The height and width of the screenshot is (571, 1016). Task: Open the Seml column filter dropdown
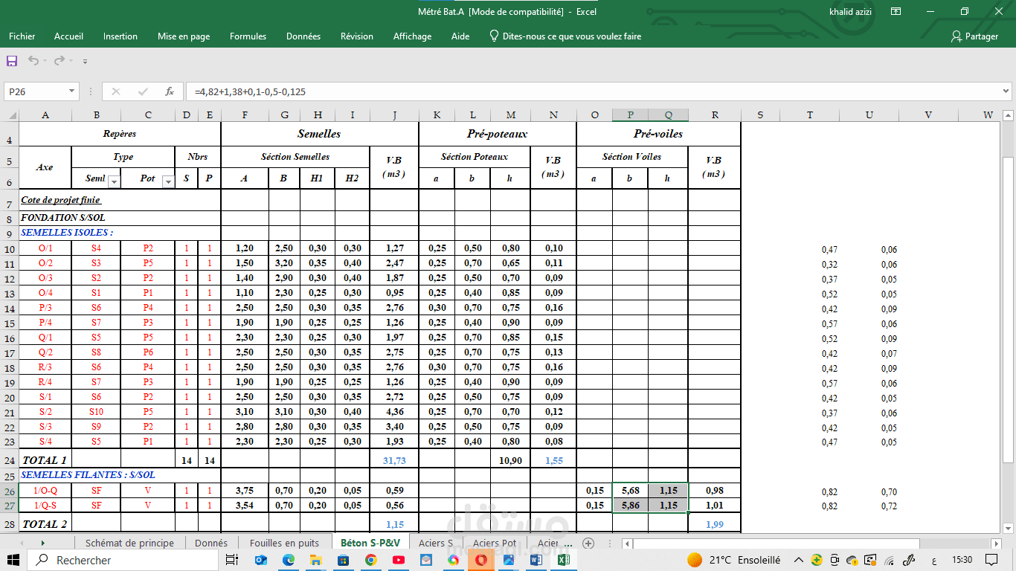(x=114, y=181)
